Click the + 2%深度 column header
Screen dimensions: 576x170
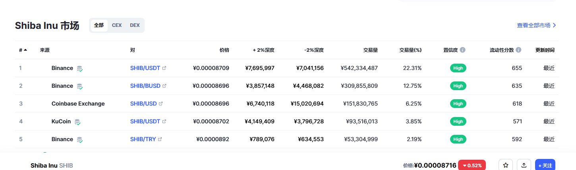click(264, 50)
